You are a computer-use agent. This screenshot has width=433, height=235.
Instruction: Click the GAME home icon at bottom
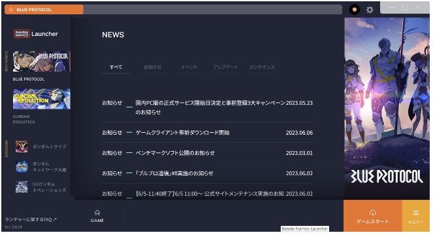[97, 212]
